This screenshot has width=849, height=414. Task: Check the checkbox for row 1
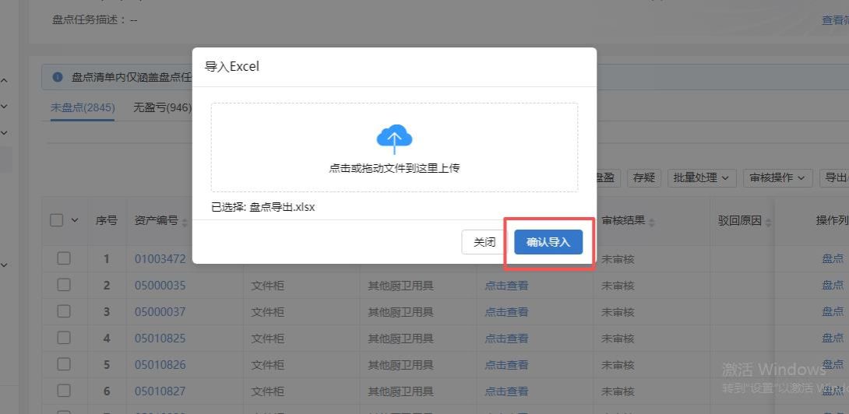click(x=64, y=258)
